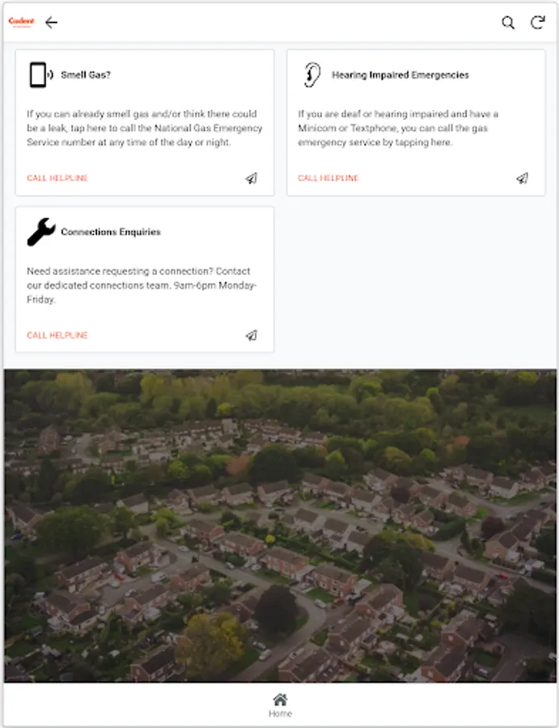Click the aerial neighbourhood photo

click(x=280, y=526)
